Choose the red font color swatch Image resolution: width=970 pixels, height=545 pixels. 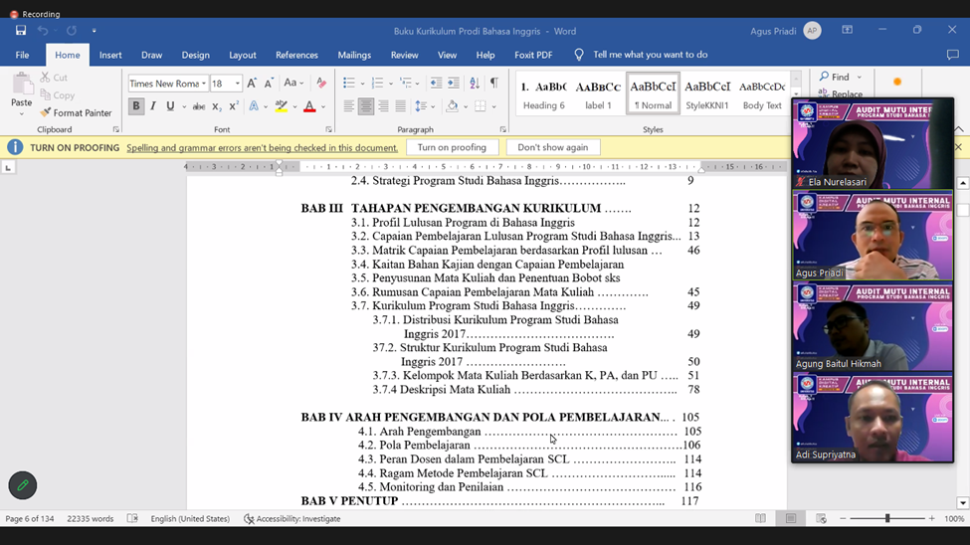pyautogui.click(x=310, y=106)
